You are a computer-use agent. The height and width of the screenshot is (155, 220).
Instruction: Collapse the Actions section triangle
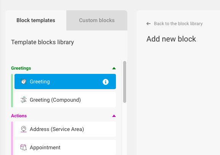[x=114, y=116]
